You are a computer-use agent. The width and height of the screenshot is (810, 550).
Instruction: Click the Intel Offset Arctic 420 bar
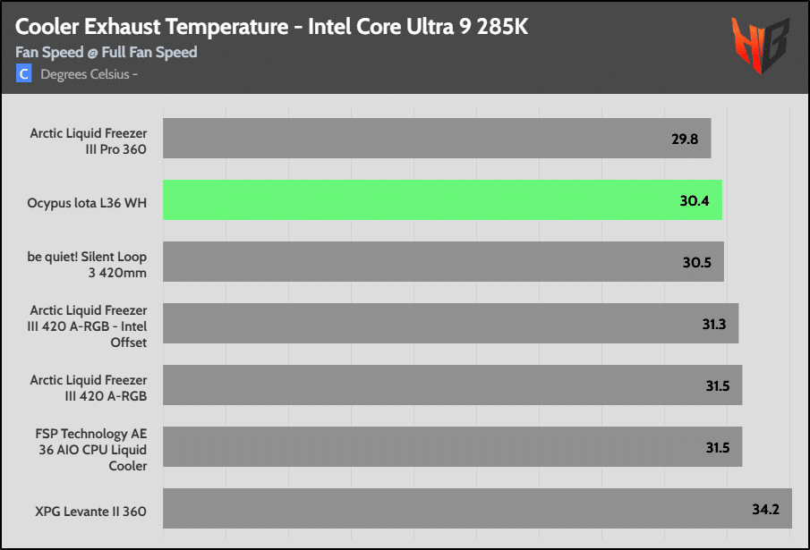(x=450, y=324)
